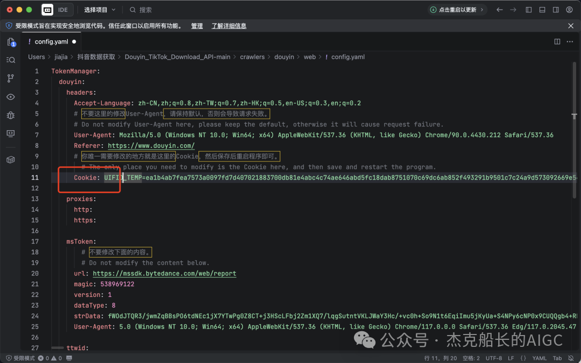Viewport: 581px width, 363px height.
Task: Open the Search panel in activity bar
Action: point(11,60)
